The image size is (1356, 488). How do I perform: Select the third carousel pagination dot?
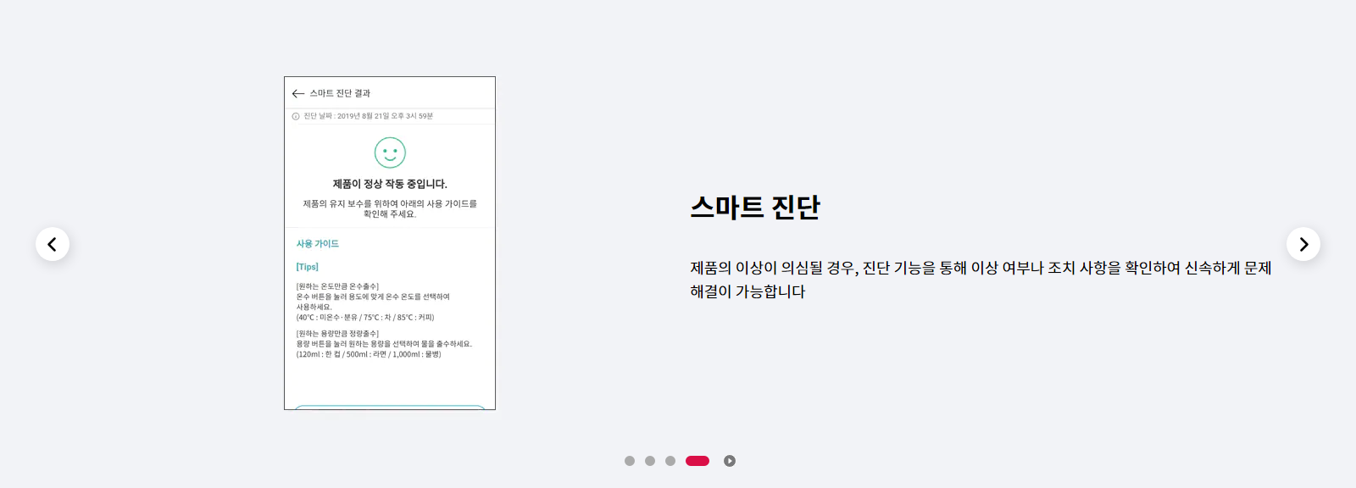(x=670, y=461)
